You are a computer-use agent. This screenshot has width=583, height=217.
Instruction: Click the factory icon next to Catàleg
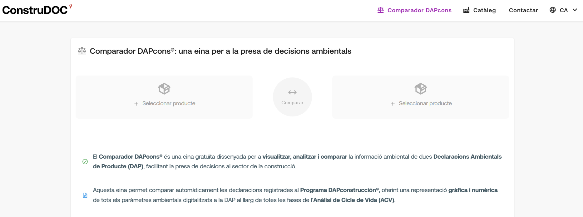[466, 10]
